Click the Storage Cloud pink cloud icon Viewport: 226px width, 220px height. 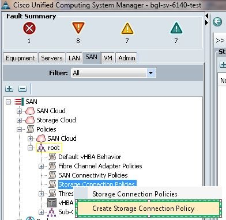click(x=30, y=120)
